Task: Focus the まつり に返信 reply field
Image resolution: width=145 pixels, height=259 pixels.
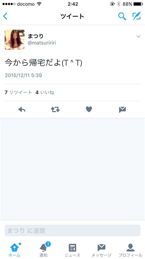Action: [x=72, y=230]
